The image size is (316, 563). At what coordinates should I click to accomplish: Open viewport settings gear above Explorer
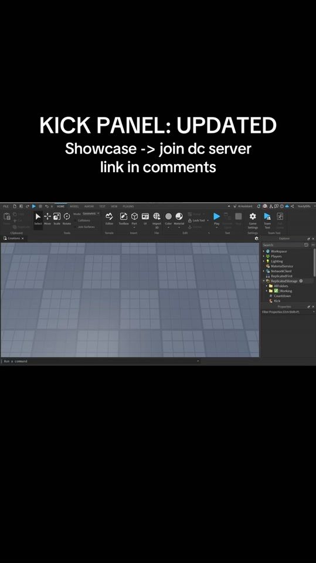point(257,238)
